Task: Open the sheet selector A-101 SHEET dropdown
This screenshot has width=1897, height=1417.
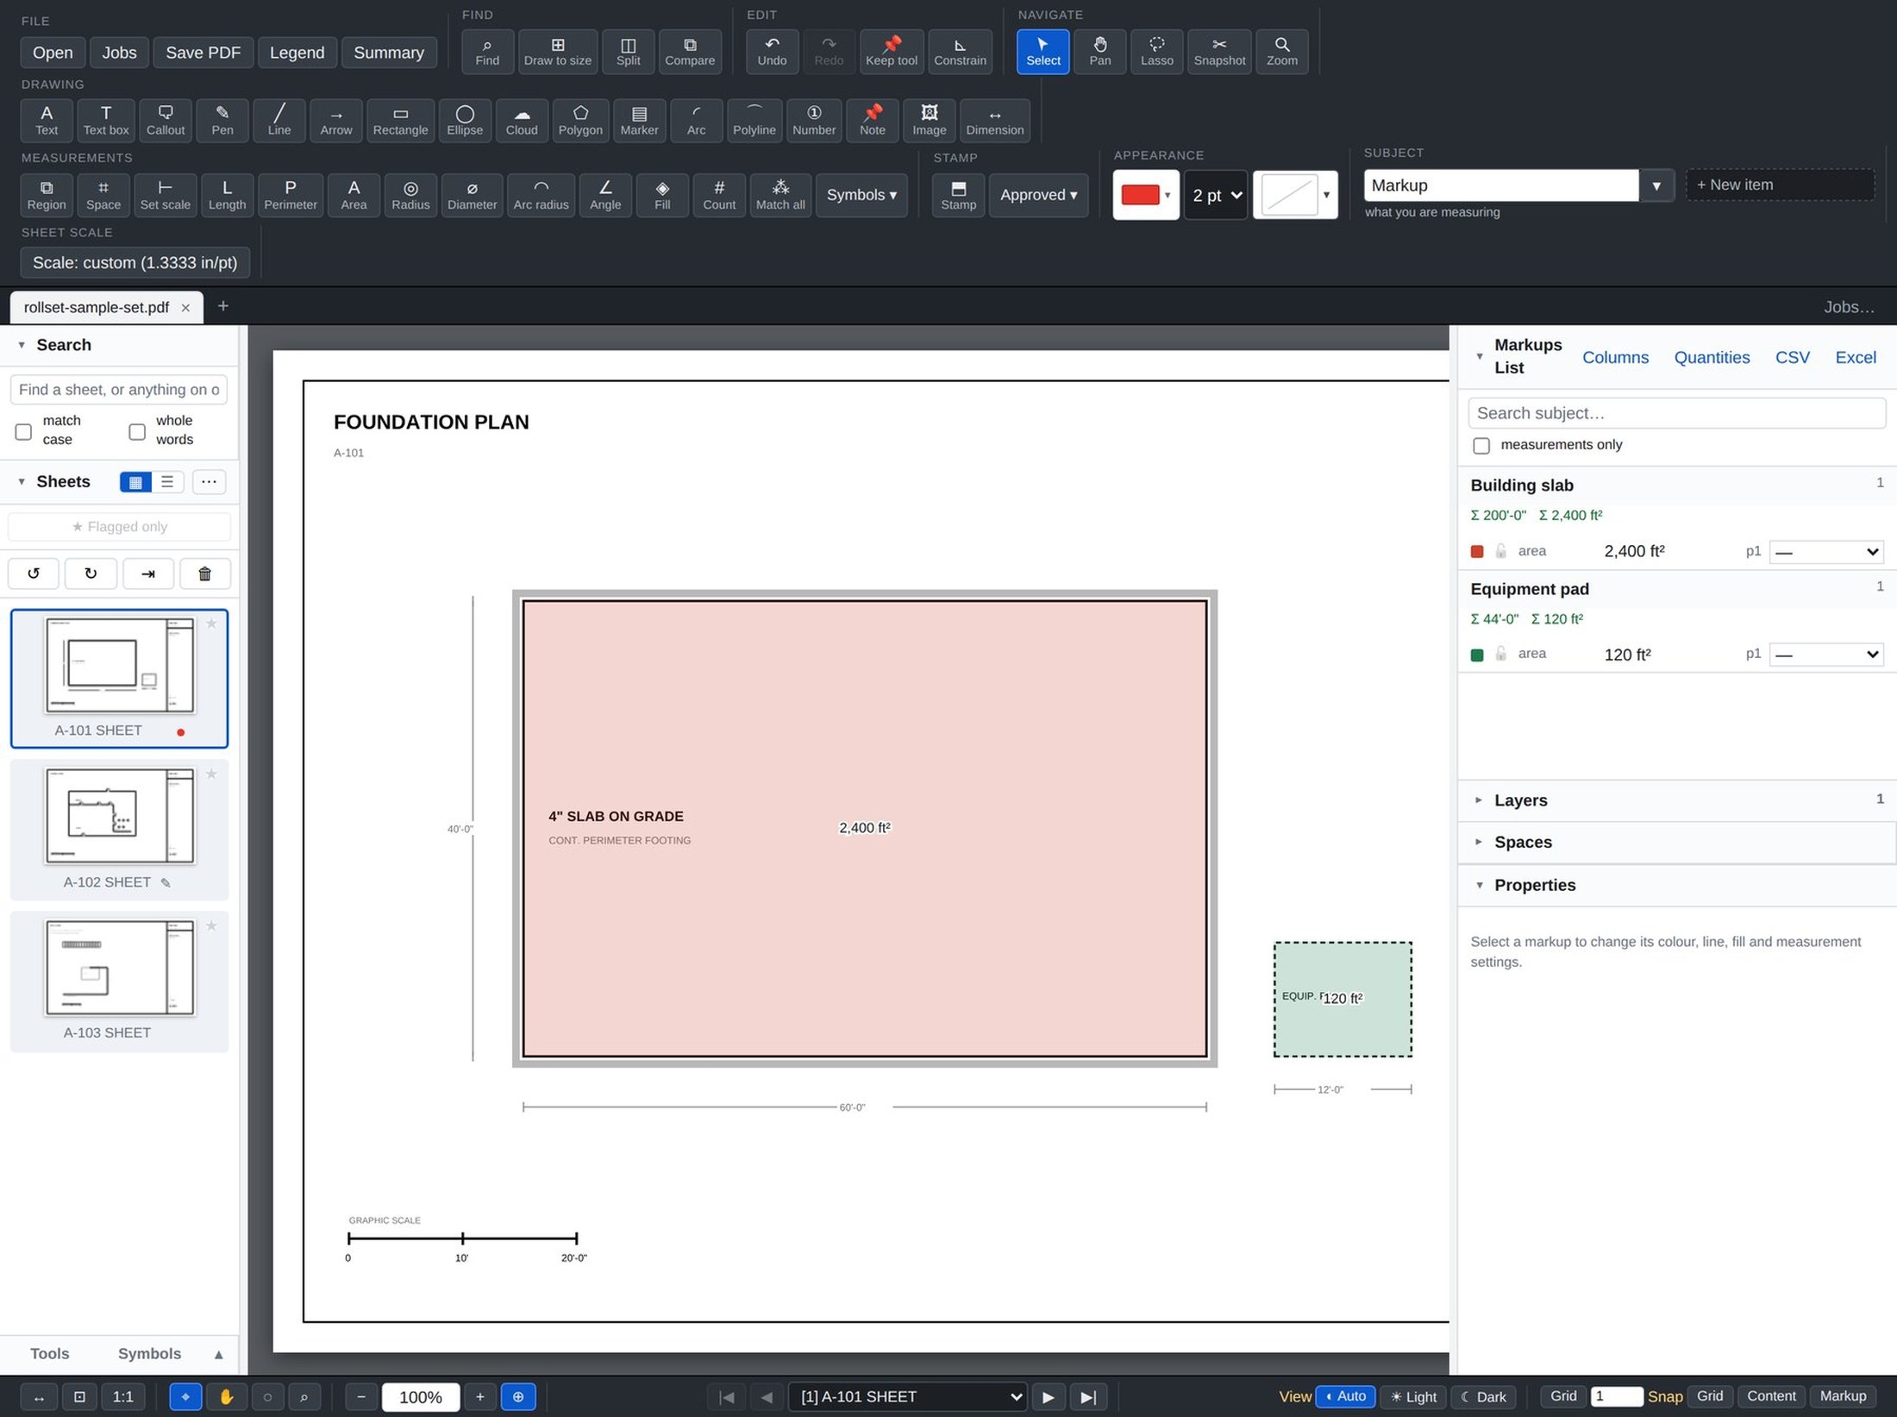Action: click(907, 1396)
